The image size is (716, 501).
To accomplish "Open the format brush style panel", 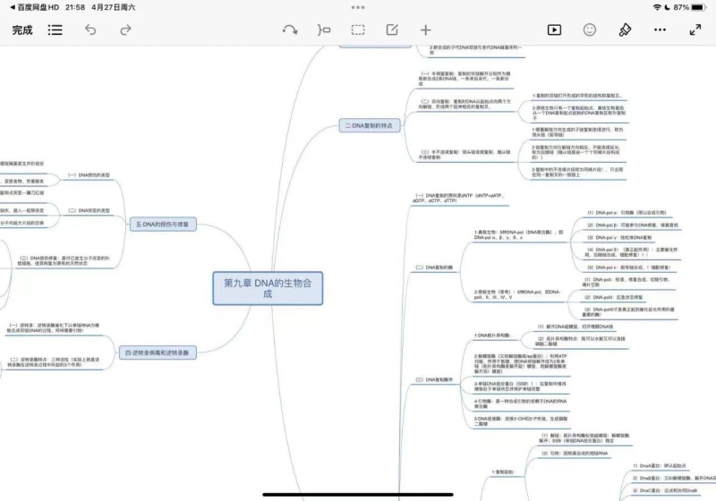I will [625, 30].
